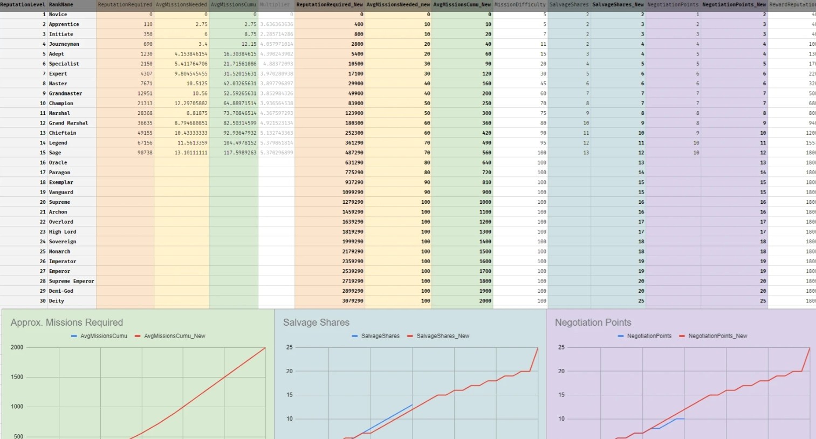The width and height of the screenshot is (816, 439).
Task: Click the AvgMissionsNeeded column header
Action: pos(182,4)
